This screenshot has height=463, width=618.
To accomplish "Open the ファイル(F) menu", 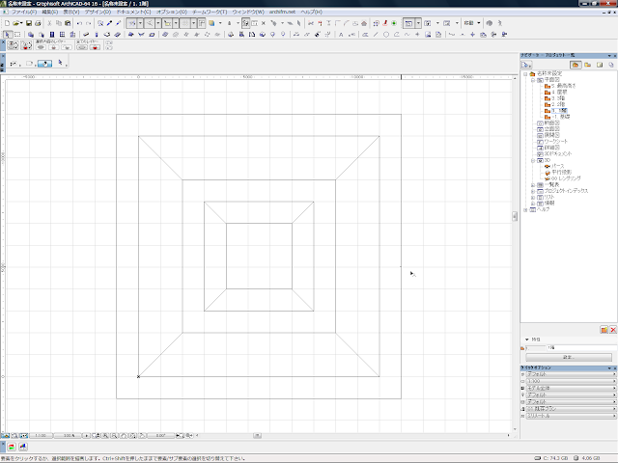I will [x=24, y=12].
